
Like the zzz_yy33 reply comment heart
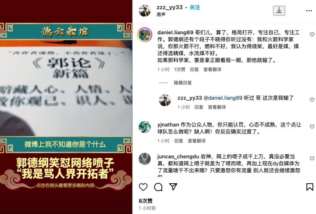click(x=312, y=100)
